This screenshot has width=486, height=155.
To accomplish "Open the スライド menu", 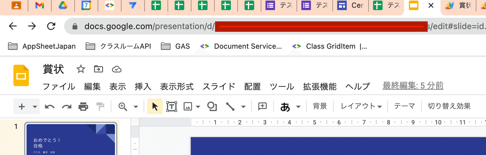I will coord(219,86).
